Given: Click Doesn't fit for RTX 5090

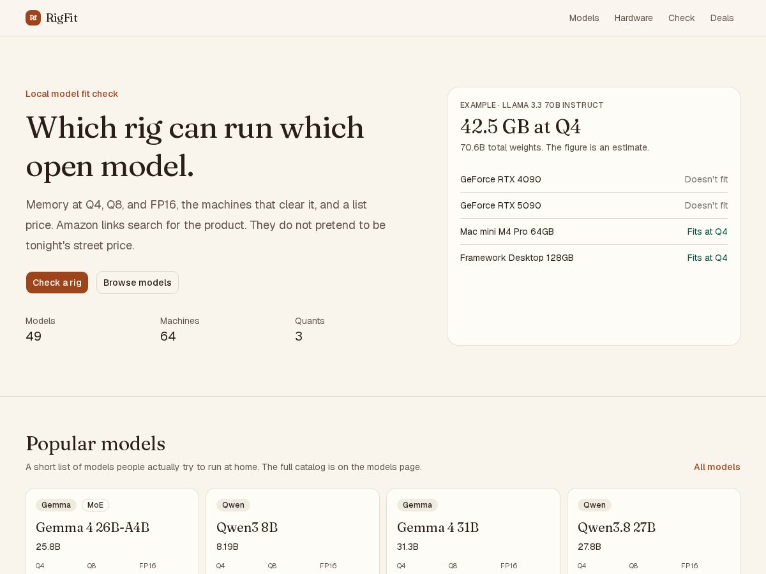Looking at the screenshot, I should [x=706, y=205].
